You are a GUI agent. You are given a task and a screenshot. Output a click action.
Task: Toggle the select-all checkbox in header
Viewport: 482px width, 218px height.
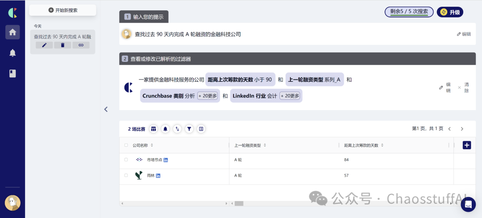(126, 145)
